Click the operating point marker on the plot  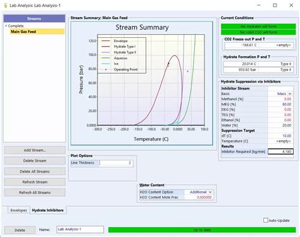pos(188,71)
